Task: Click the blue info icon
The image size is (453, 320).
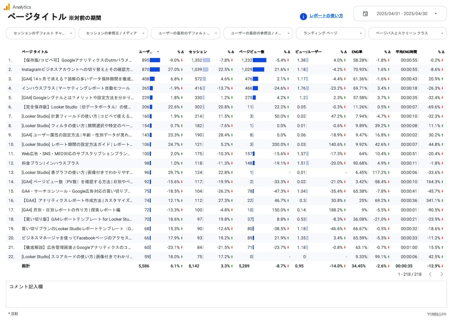Action: (x=303, y=17)
